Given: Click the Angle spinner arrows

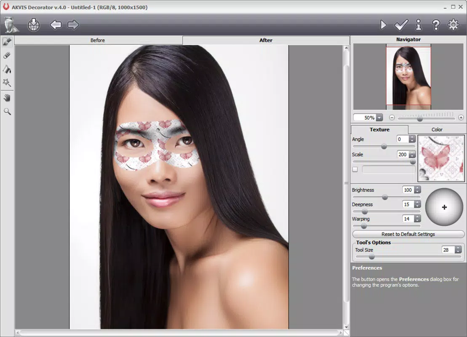Looking at the screenshot, I should 412,139.
